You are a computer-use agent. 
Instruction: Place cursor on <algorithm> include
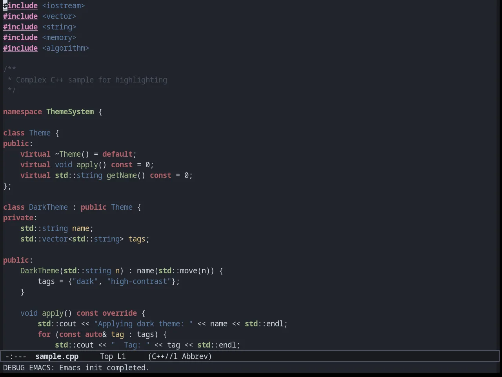click(x=65, y=48)
